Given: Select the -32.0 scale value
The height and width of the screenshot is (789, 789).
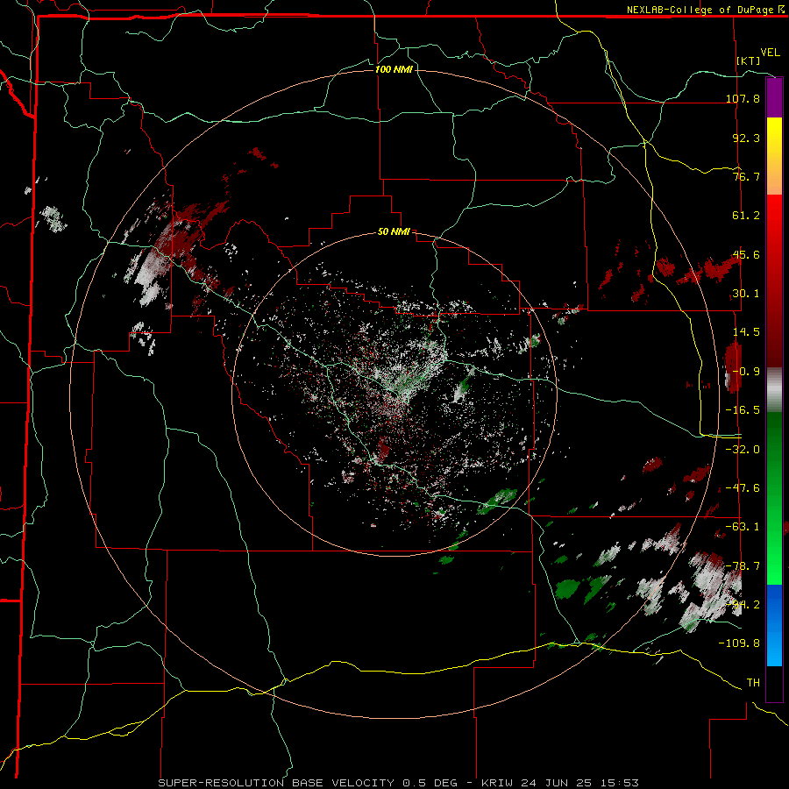Looking at the screenshot, I should click(743, 450).
